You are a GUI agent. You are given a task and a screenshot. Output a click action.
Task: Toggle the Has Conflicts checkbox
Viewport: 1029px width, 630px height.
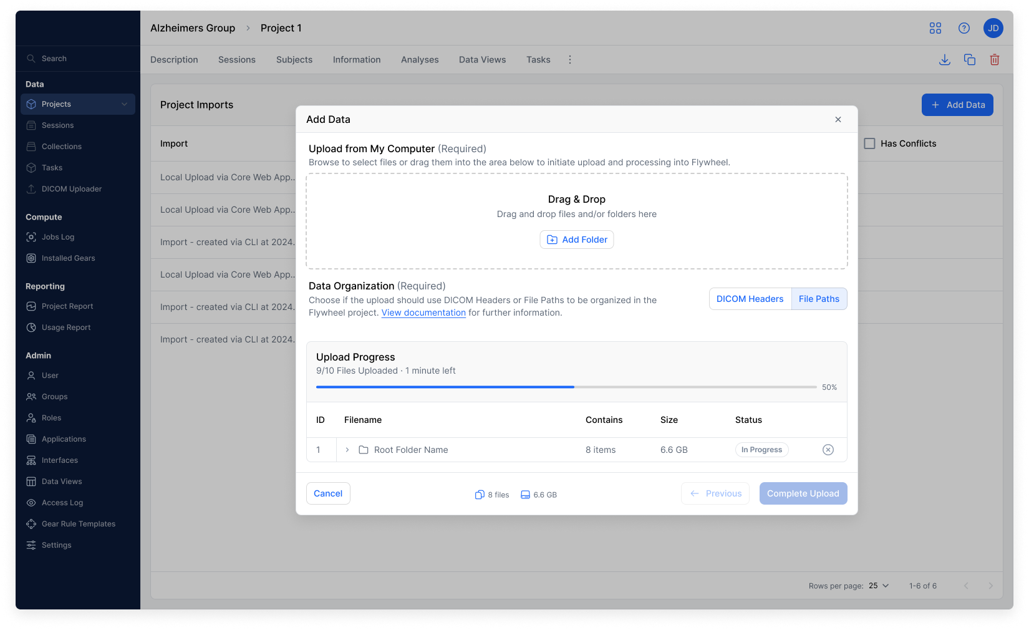tap(869, 143)
